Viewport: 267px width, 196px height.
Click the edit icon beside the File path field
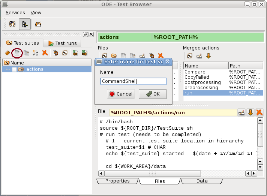tap(242, 112)
